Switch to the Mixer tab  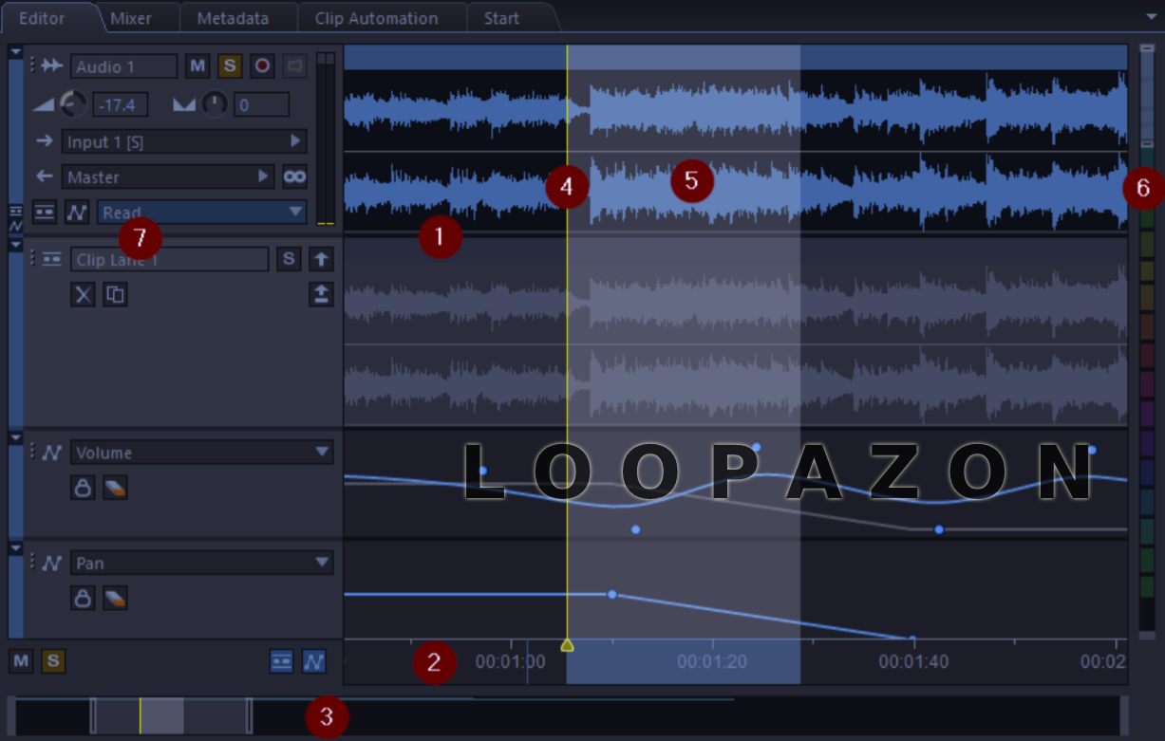point(131,18)
